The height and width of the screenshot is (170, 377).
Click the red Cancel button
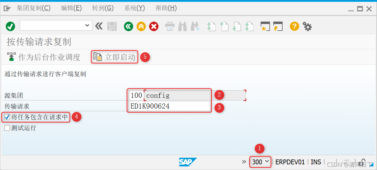(154, 26)
